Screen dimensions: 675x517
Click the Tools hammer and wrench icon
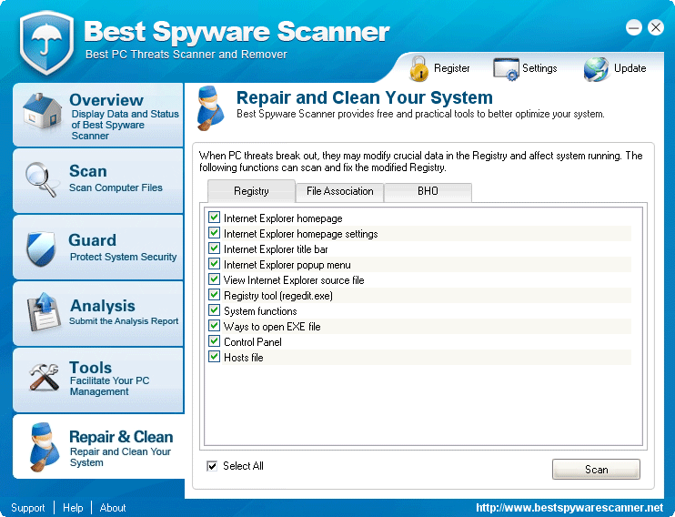click(x=44, y=377)
